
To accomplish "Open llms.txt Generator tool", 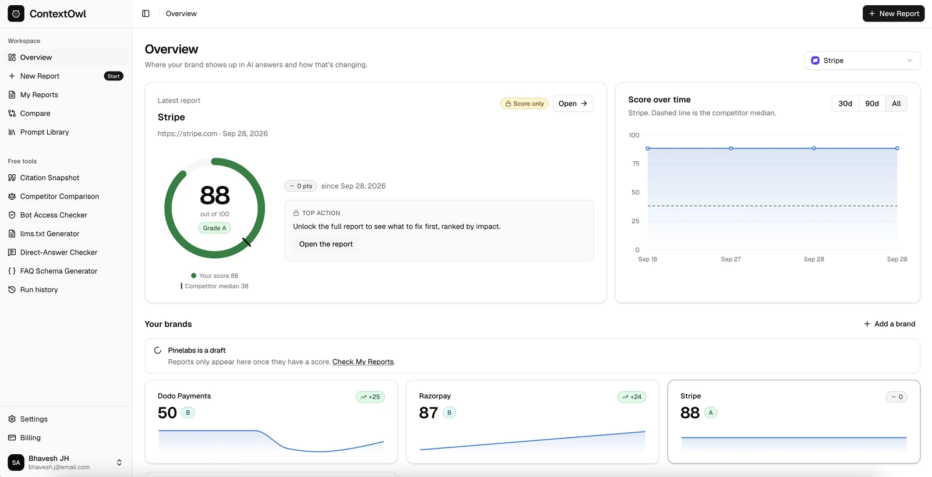I will point(66,234).
